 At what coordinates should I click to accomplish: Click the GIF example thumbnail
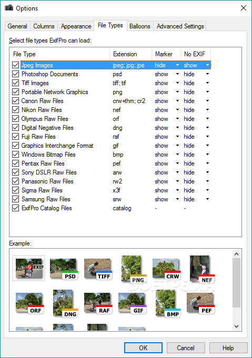coord(132,304)
